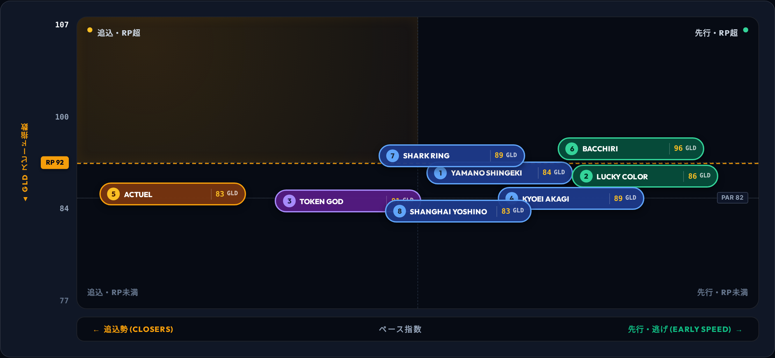Click the number 2 badge on Lucky Color

[x=586, y=177]
